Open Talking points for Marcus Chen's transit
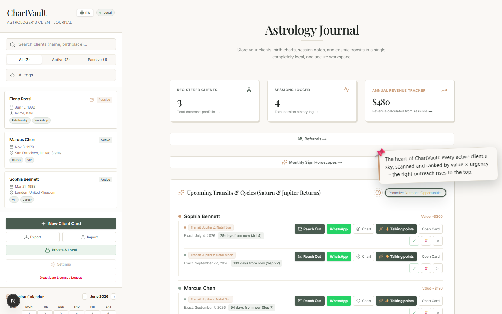 [396, 301]
